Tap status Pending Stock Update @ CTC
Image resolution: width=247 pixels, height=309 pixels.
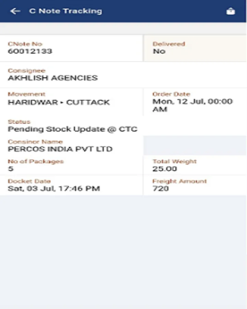click(x=73, y=129)
